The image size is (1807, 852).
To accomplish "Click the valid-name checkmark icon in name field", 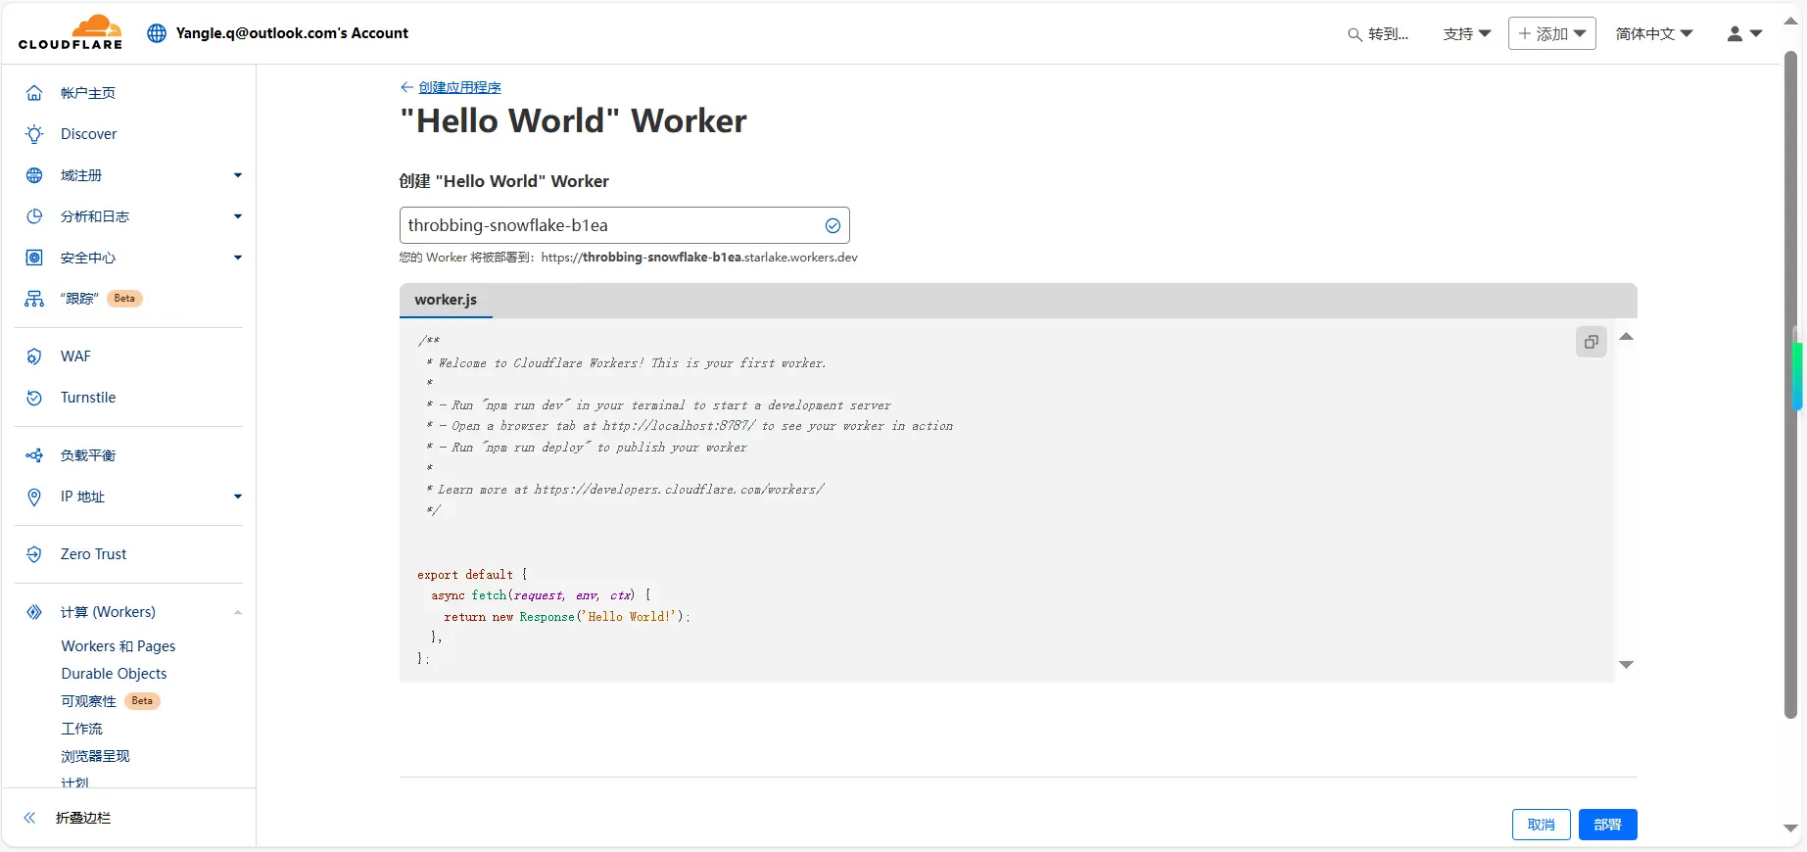I will coord(832,225).
